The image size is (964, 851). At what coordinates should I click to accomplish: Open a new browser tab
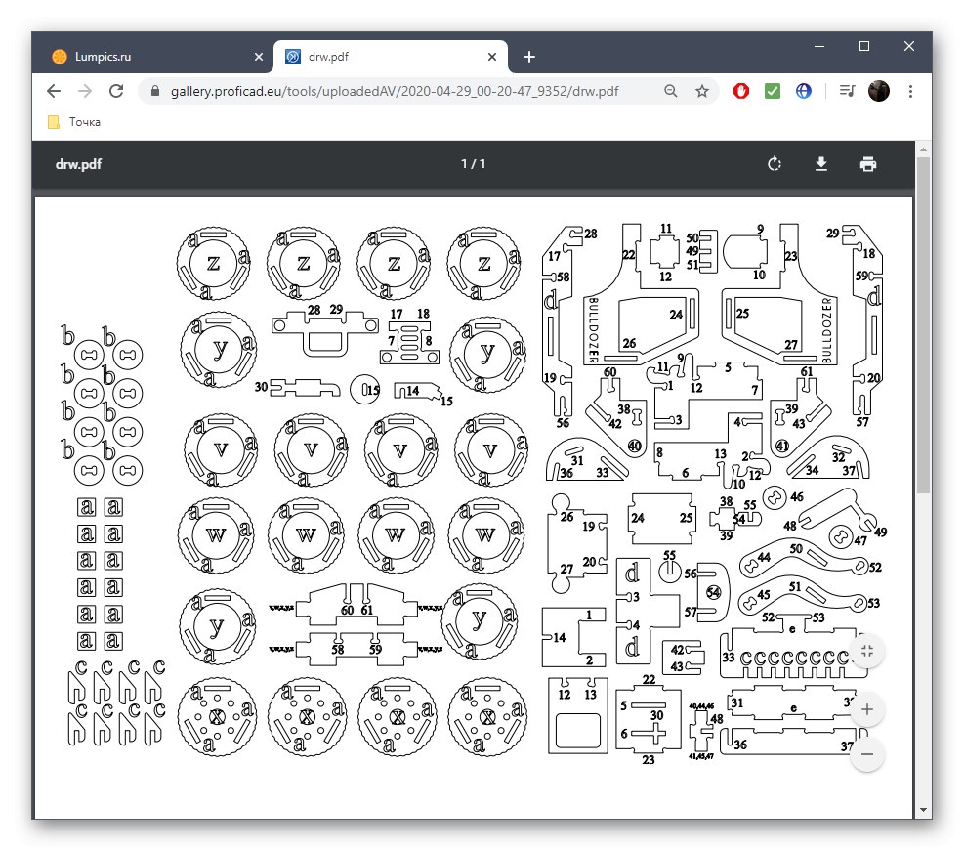click(529, 57)
